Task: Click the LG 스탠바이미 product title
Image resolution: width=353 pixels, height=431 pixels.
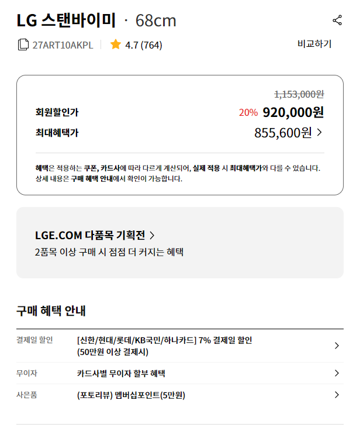Action: pos(66,20)
